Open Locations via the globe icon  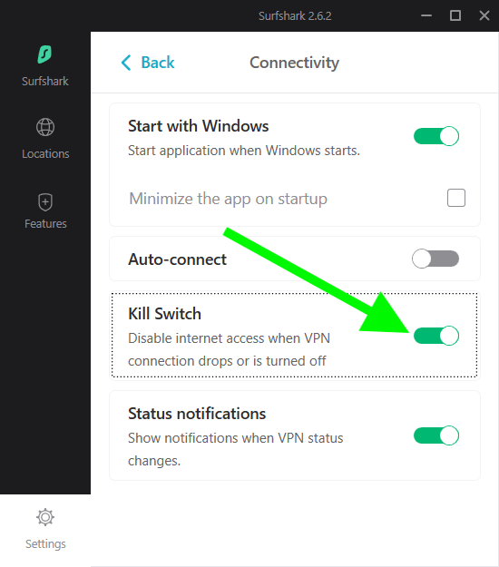(45, 127)
